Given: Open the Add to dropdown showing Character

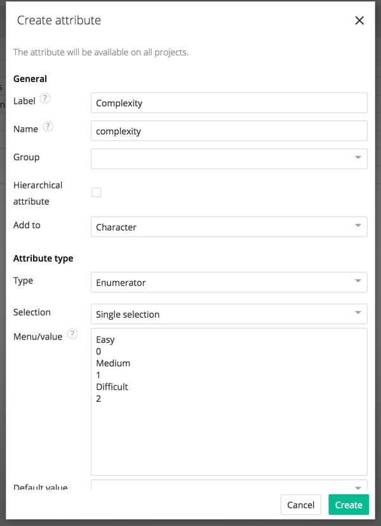Looking at the screenshot, I should [229, 227].
